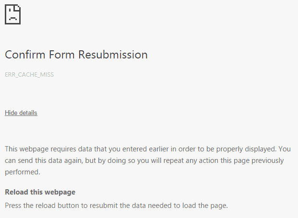Click the folded corner of the page icon
Screen dimensions: 298x218
17,8
